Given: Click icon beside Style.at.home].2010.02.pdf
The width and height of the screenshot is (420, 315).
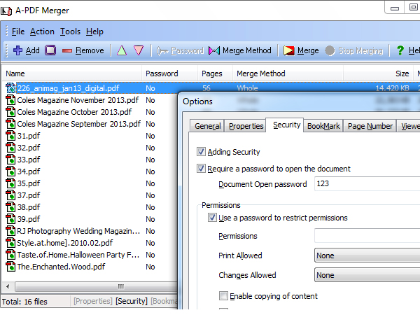Looking at the screenshot, I should tap(10, 243).
